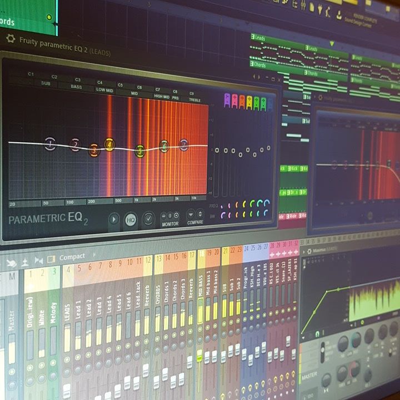Toggle mute light on MID BASS track
This screenshot has height=400, width=400.
200,329
